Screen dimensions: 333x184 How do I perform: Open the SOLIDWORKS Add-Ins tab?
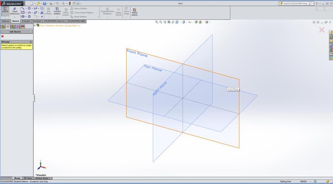pos(54,21)
